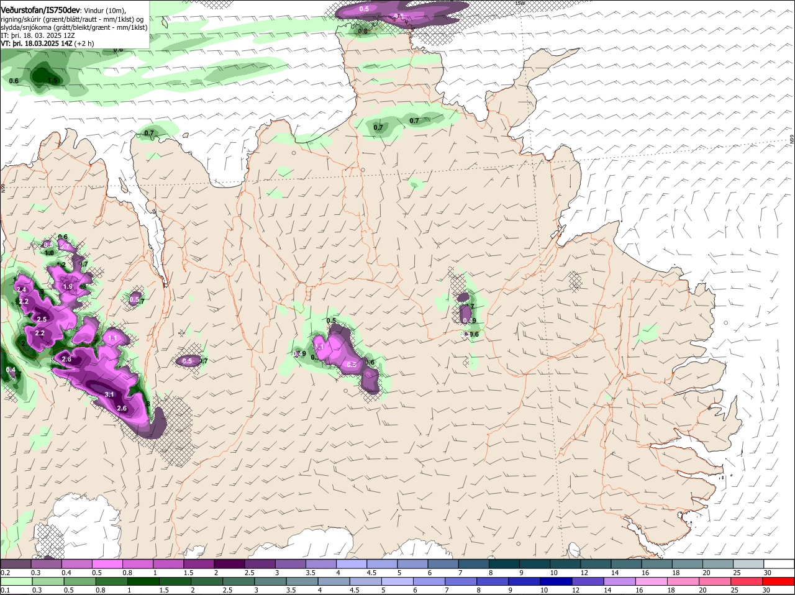795x595 pixels.
Task: Click the 2.4 snowfall value on the map
Action: tap(21, 289)
